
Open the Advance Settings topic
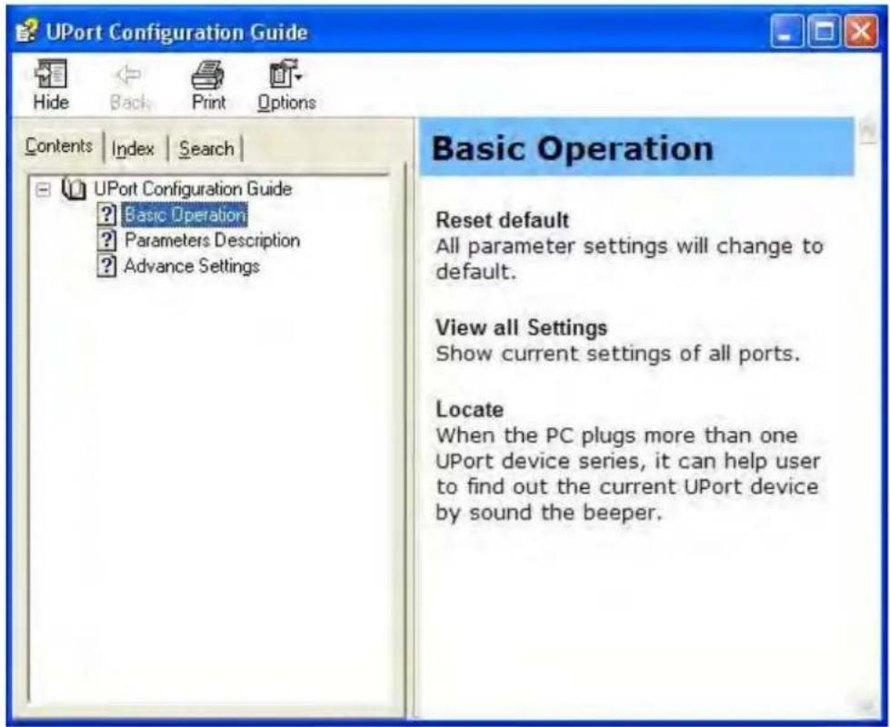192,265
